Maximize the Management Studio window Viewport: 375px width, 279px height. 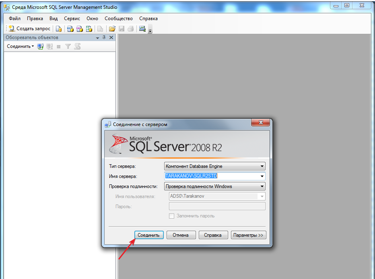point(347,6)
